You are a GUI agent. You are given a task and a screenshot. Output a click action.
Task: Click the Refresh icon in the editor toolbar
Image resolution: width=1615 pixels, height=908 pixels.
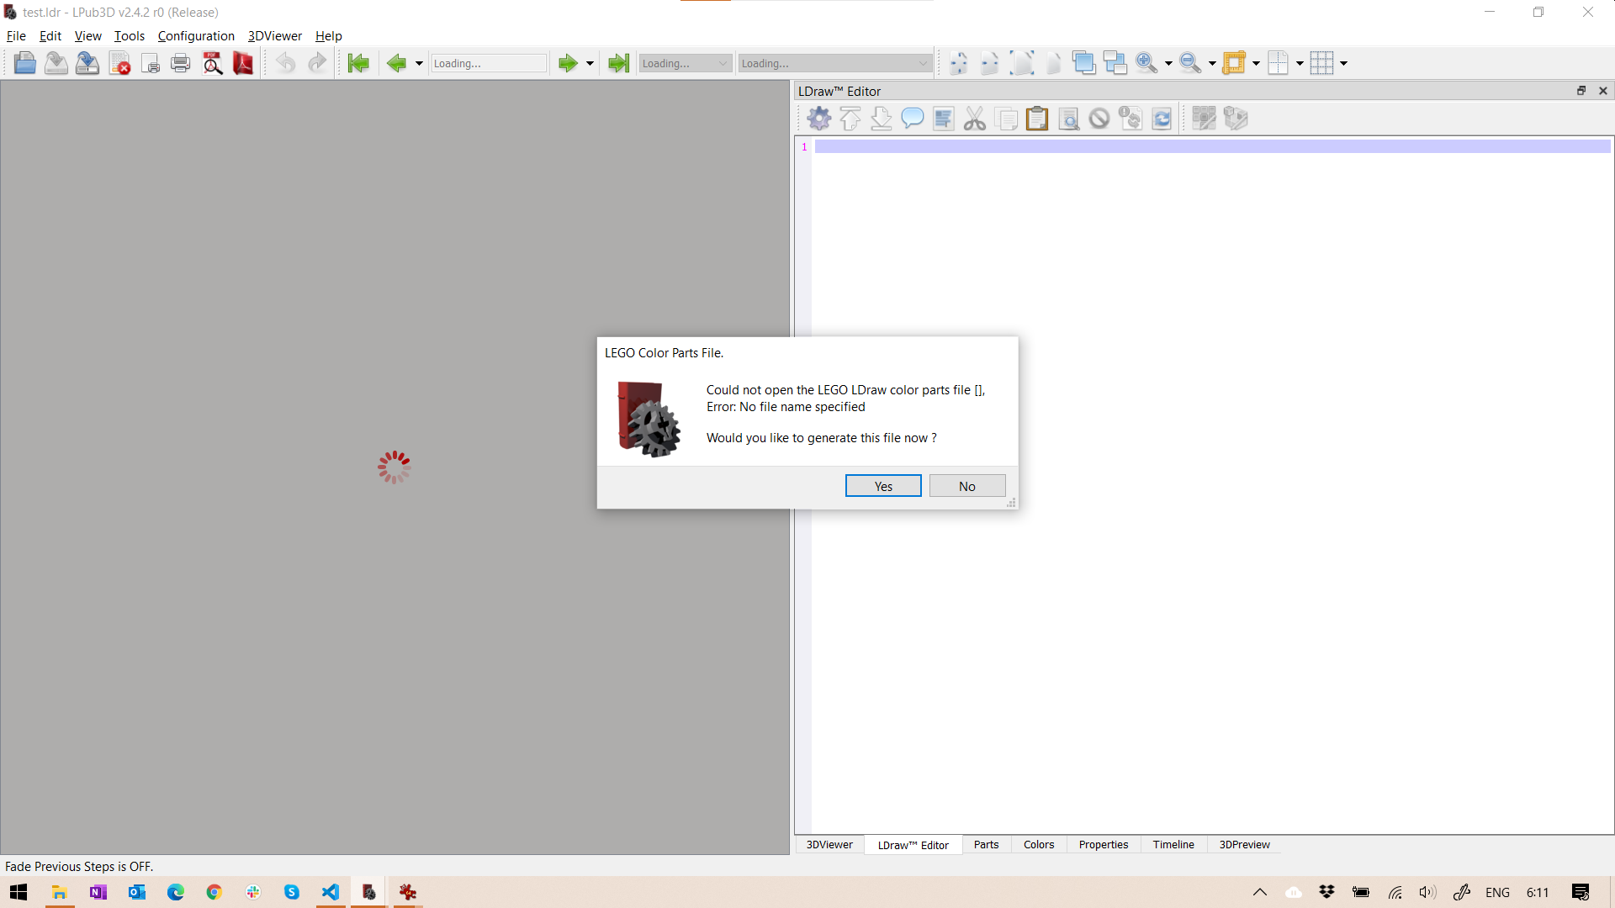click(1162, 119)
